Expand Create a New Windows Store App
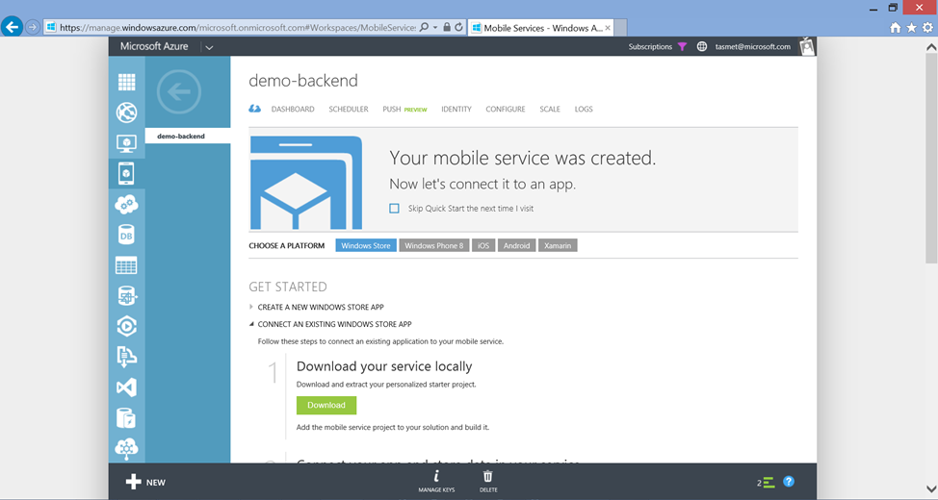The height and width of the screenshot is (500, 938). [251, 307]
